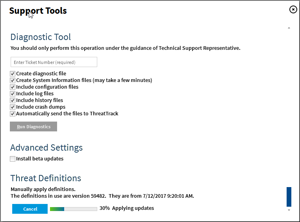Disable Include crash dumps
Screen dimensions: 300x222
click(13, 107)
